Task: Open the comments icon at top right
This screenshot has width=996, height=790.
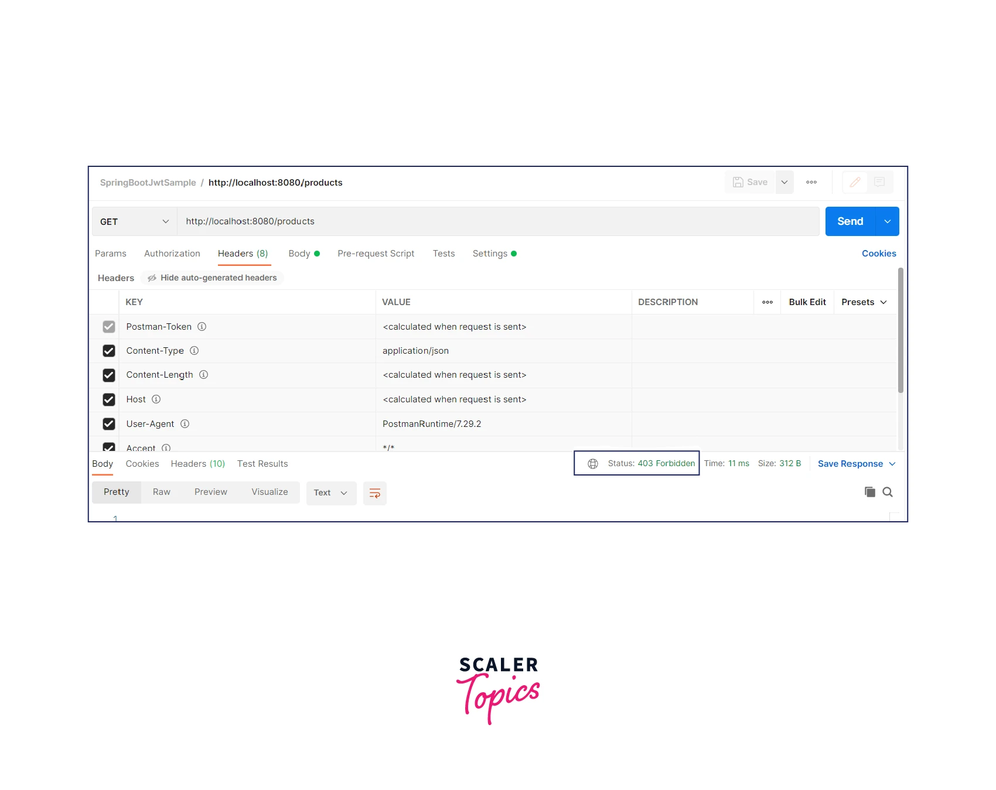Action: point(879,182)
